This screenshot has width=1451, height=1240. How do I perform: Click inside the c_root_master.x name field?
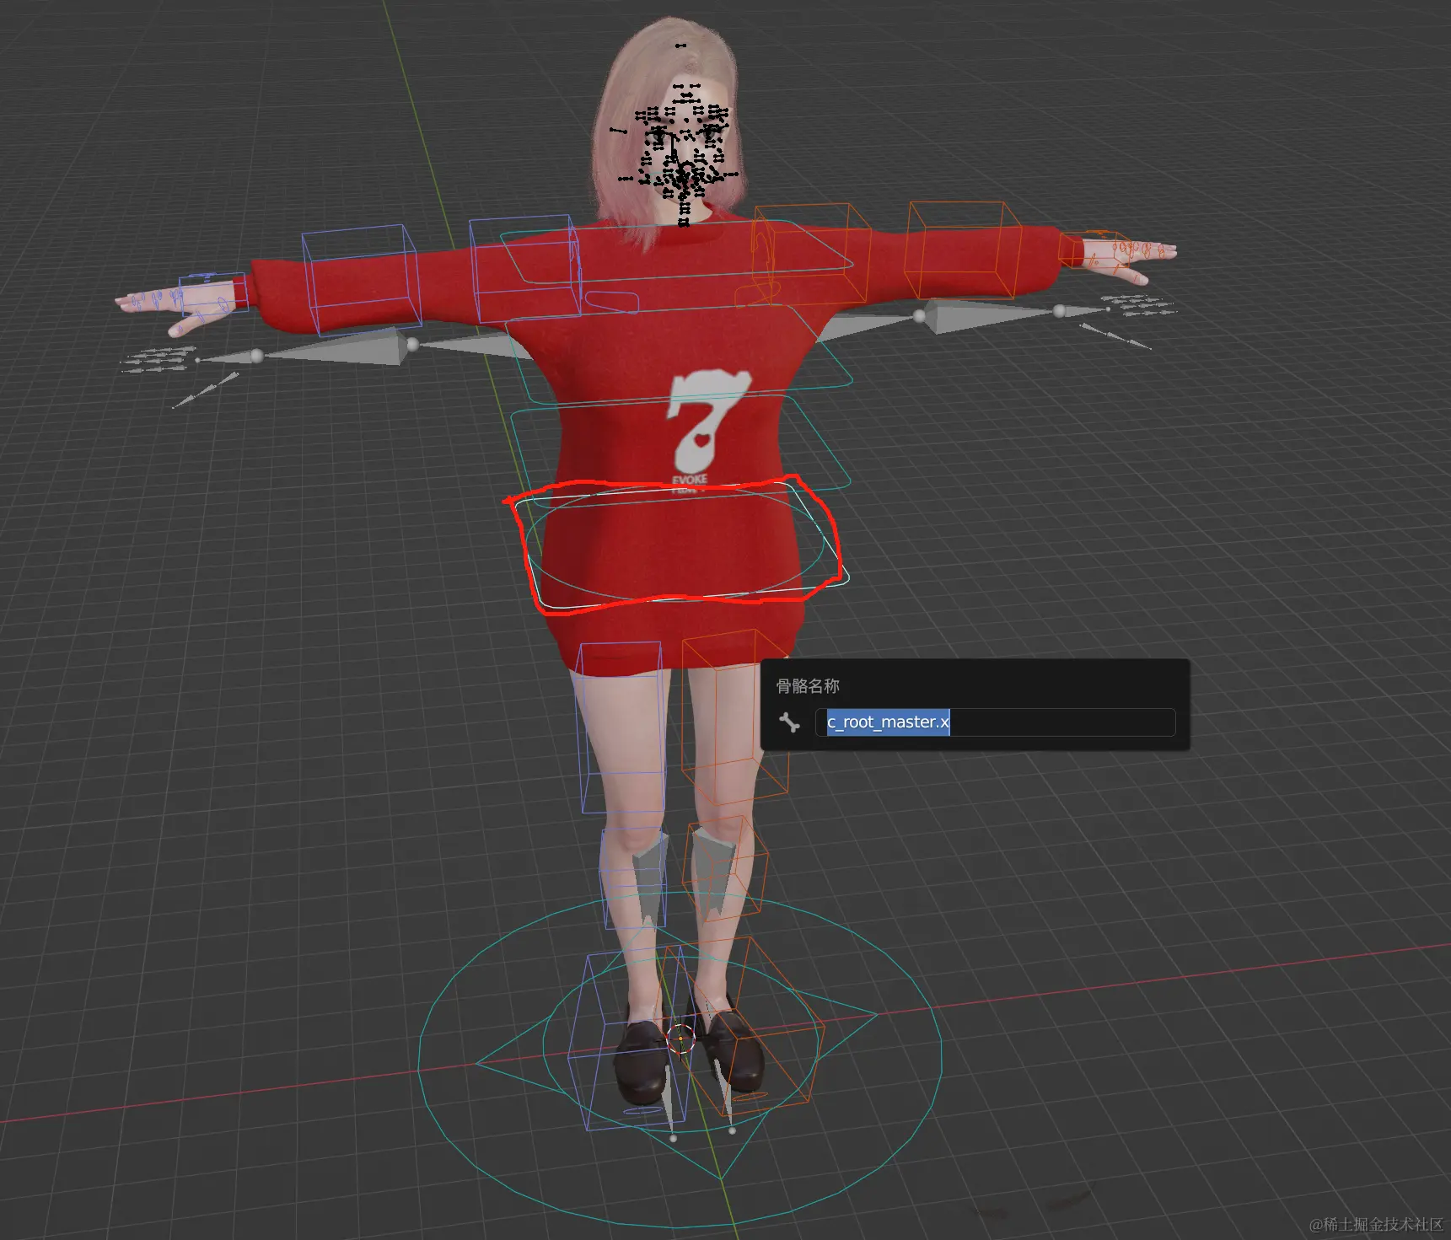pyautogui.click(x=995, y=723)
